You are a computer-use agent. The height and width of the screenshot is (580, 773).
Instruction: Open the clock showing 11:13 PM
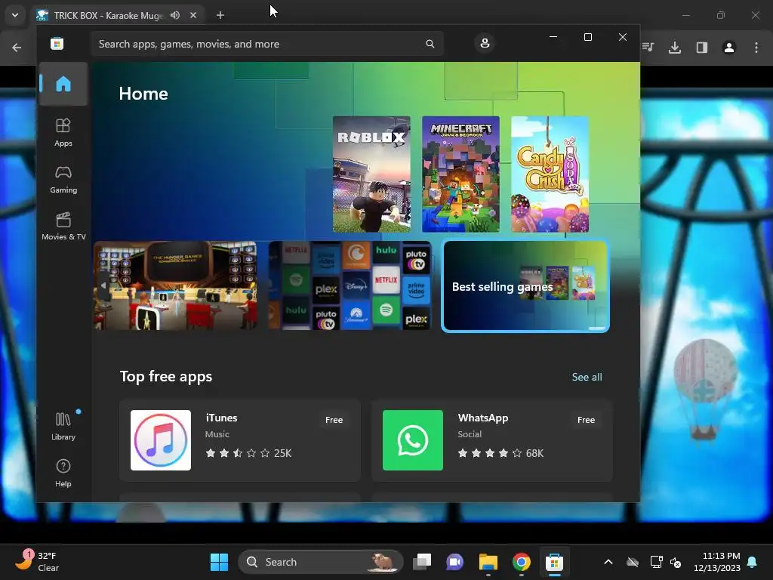point(717,562)
